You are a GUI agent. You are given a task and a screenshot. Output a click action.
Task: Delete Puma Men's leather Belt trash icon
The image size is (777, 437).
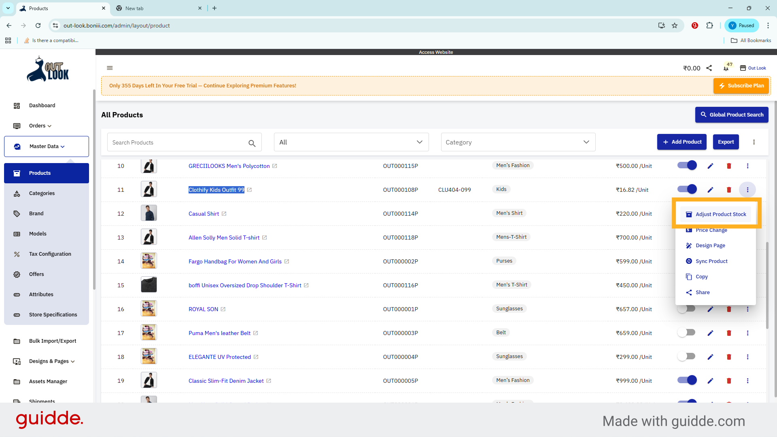(729, 333)
